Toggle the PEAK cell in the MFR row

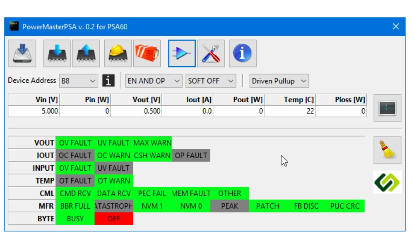[229, 206]
